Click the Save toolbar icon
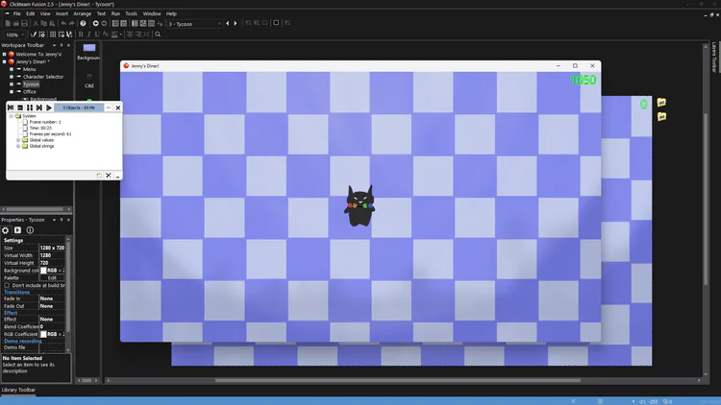Image resolution: width=721 pixels, height=405 pixels. pyautogui.click(x=24, y=23)
